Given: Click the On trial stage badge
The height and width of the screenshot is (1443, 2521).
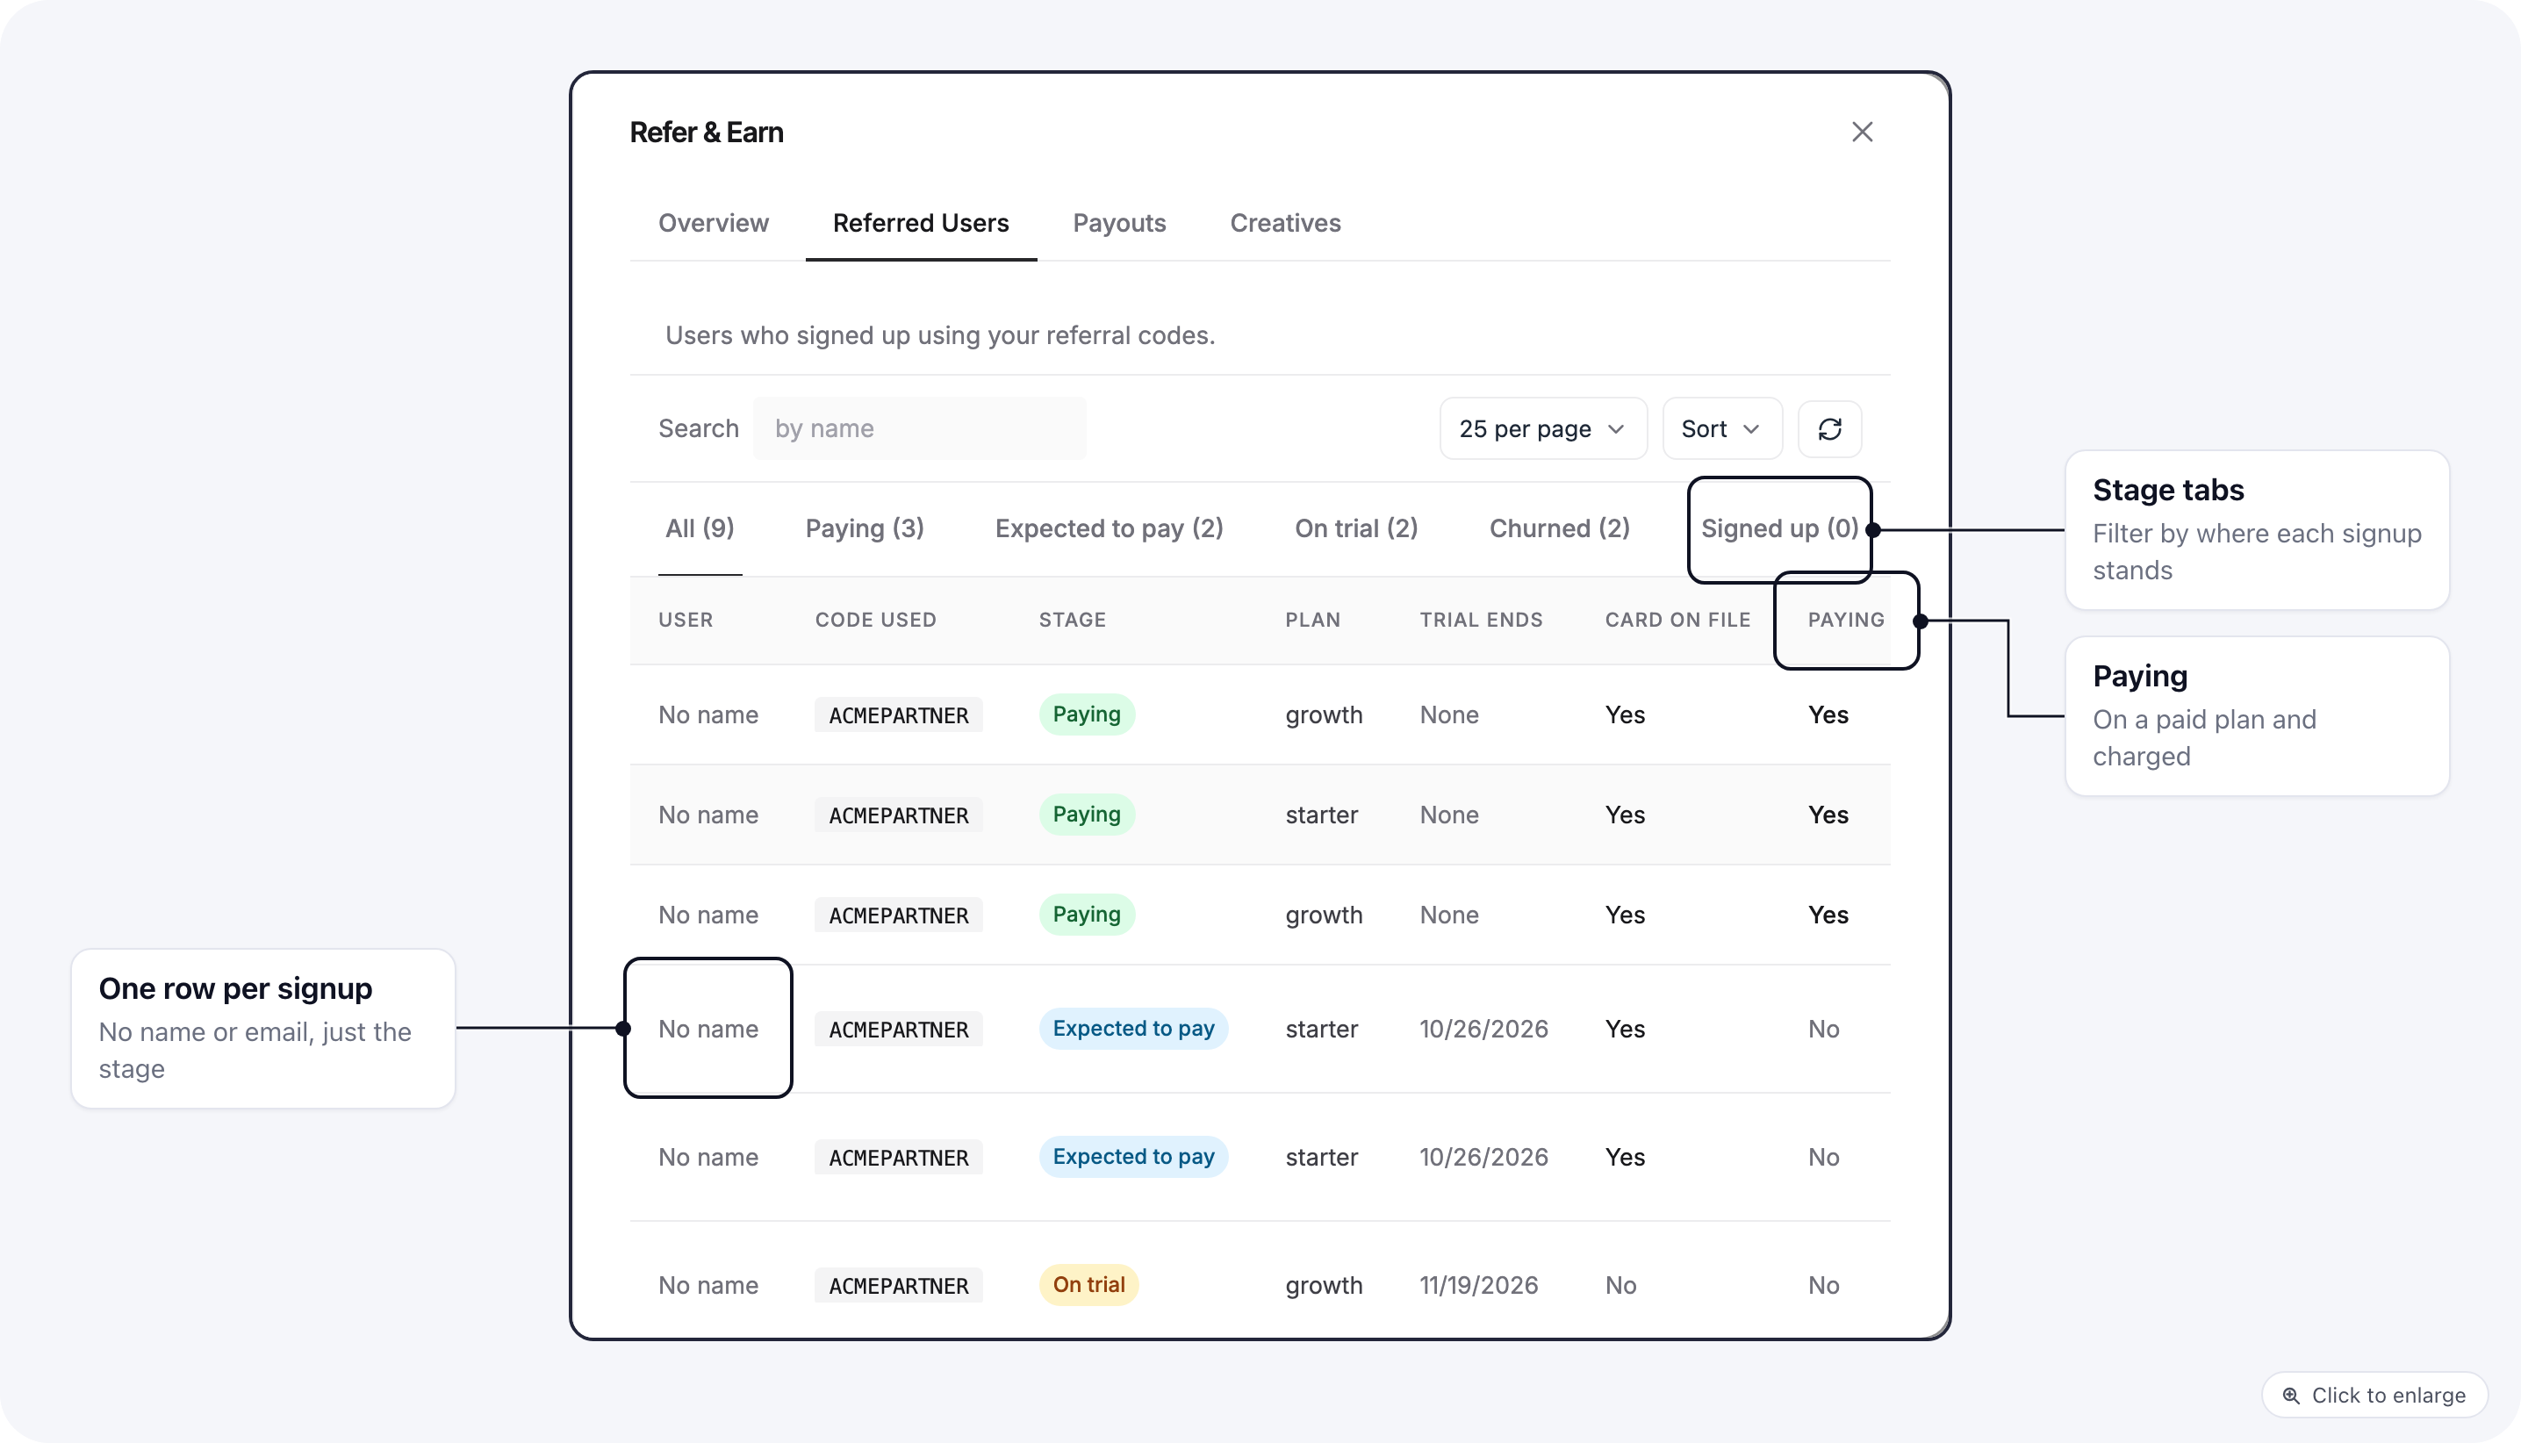Looking at the screenshot, I should [x=1088, y=1284].
